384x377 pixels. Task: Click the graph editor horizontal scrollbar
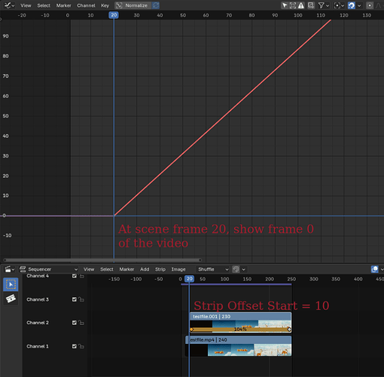pyautogui.click(x=102, y=260)
